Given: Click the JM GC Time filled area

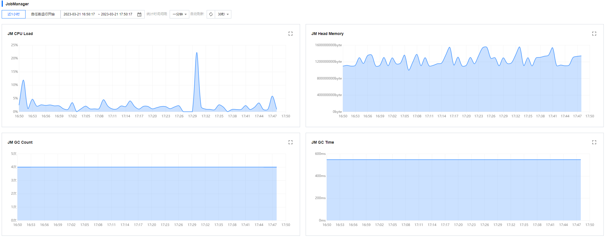Looking at the screenshot, I should tap(454, 190).
